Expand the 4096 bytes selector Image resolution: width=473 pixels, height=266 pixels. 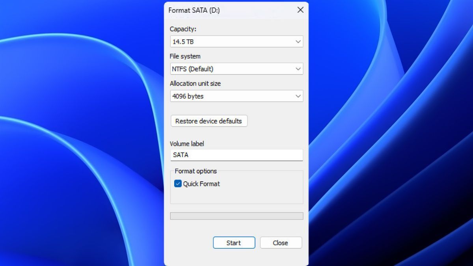click(298, 96)
